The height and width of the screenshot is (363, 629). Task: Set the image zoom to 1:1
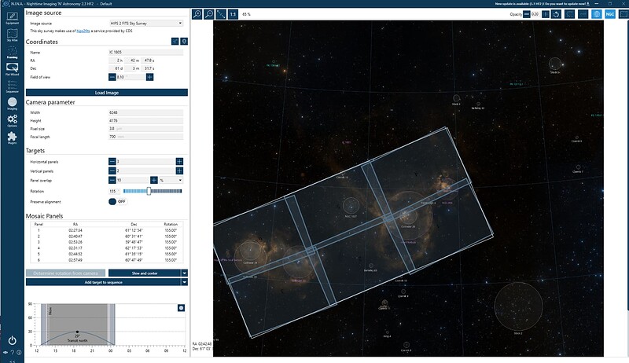coord(234,14)
